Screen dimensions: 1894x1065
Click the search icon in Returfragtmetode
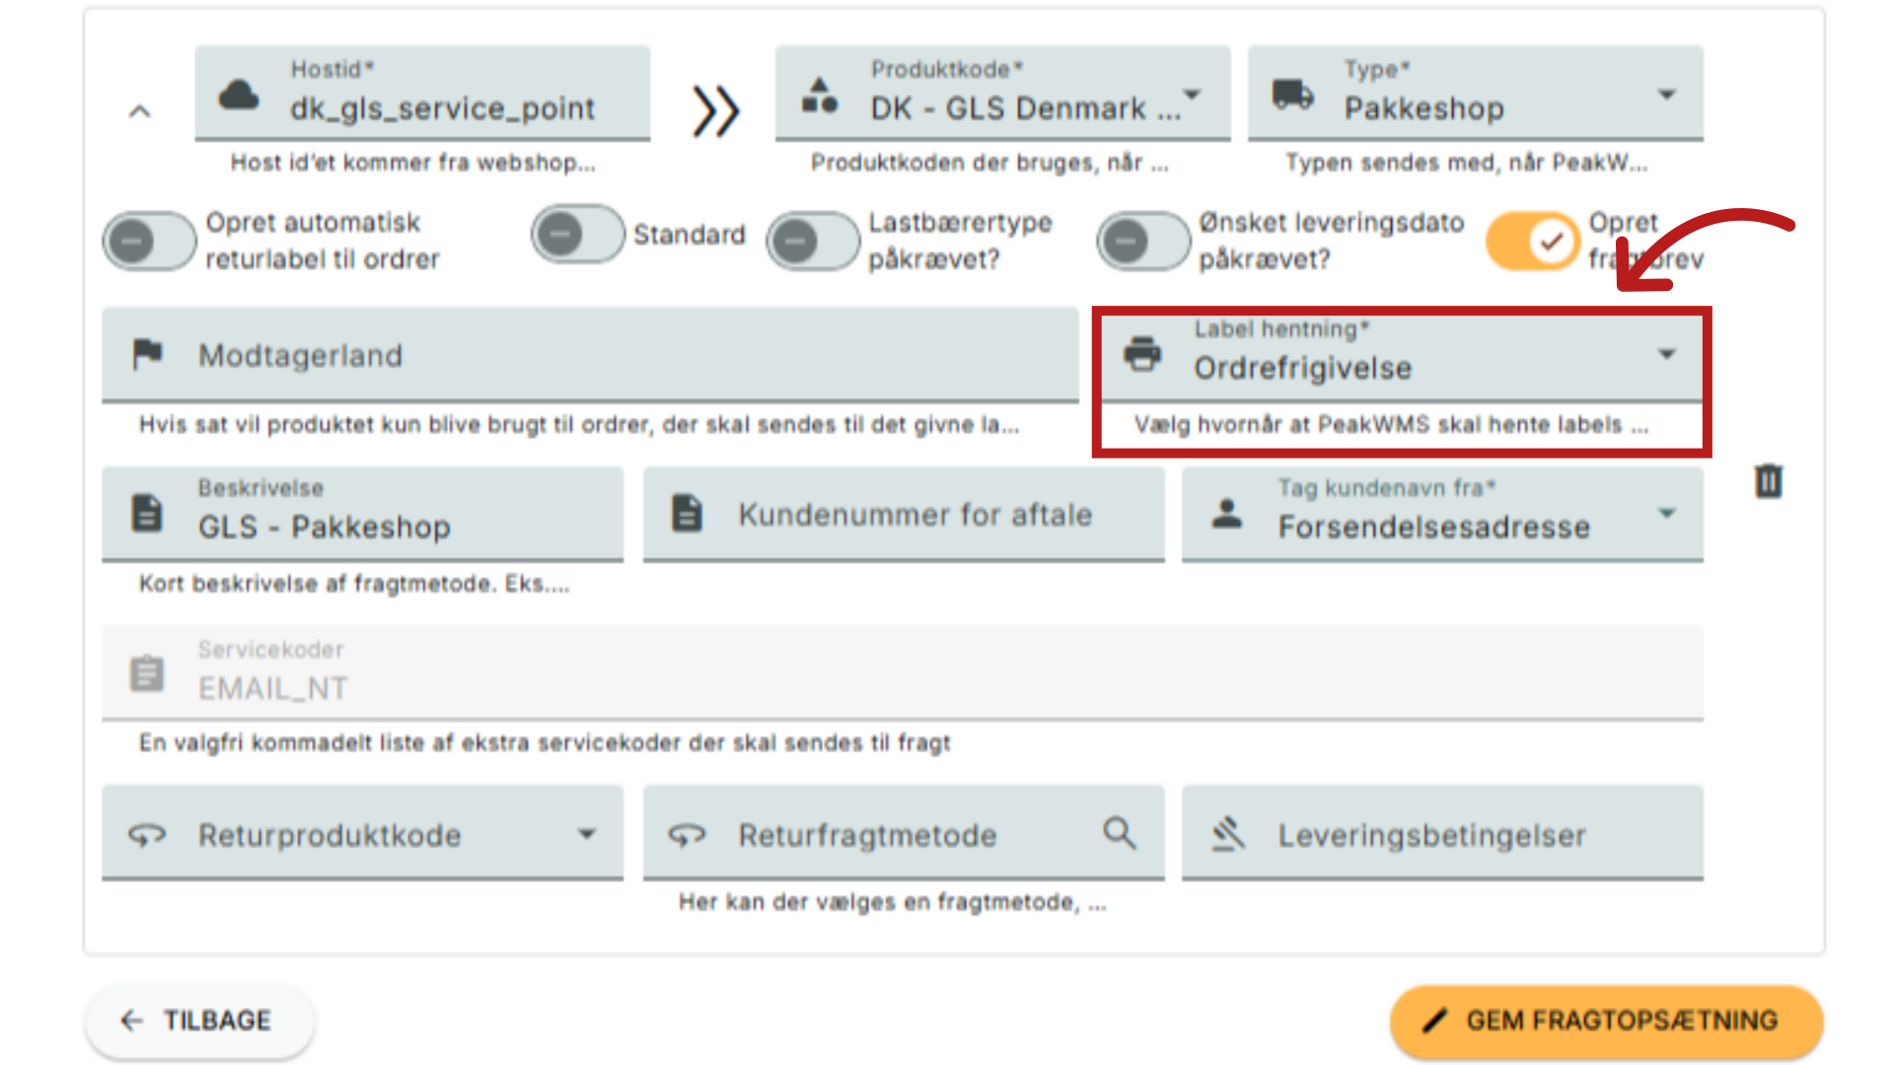point(1119,834)
